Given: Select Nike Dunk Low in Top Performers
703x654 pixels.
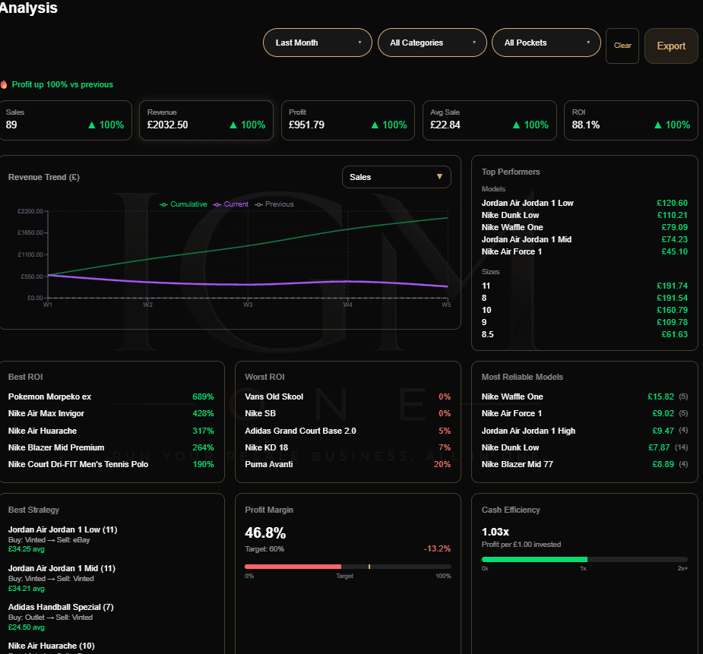Looking at the screenshot, I should click(x=584, y=215).
